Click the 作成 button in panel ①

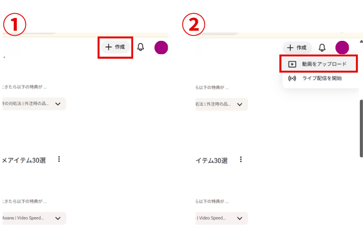pos(115,47)
